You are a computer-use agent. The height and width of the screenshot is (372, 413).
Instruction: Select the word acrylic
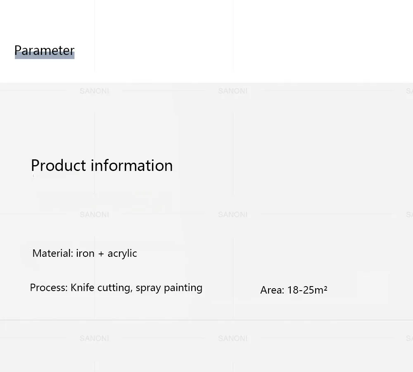point(122,254)
